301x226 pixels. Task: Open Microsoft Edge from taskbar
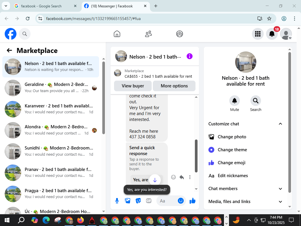[x=46, y=220]
